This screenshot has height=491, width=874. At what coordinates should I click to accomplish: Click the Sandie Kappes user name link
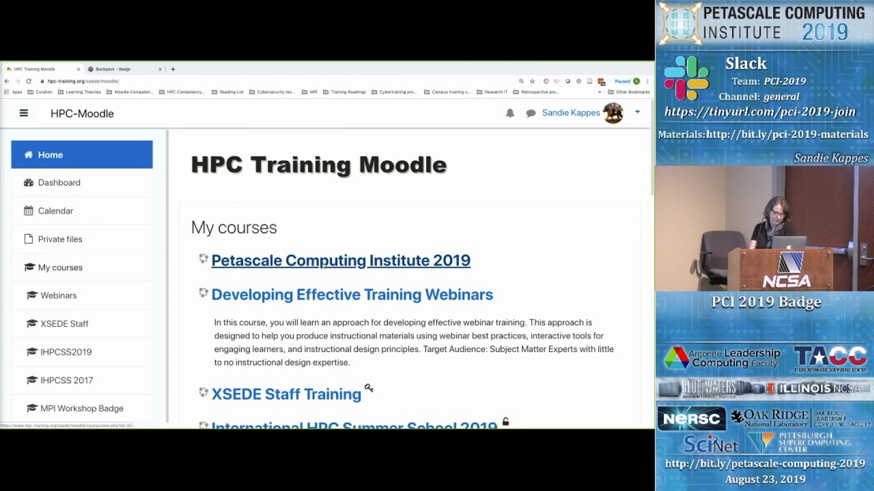click(571, 113)
